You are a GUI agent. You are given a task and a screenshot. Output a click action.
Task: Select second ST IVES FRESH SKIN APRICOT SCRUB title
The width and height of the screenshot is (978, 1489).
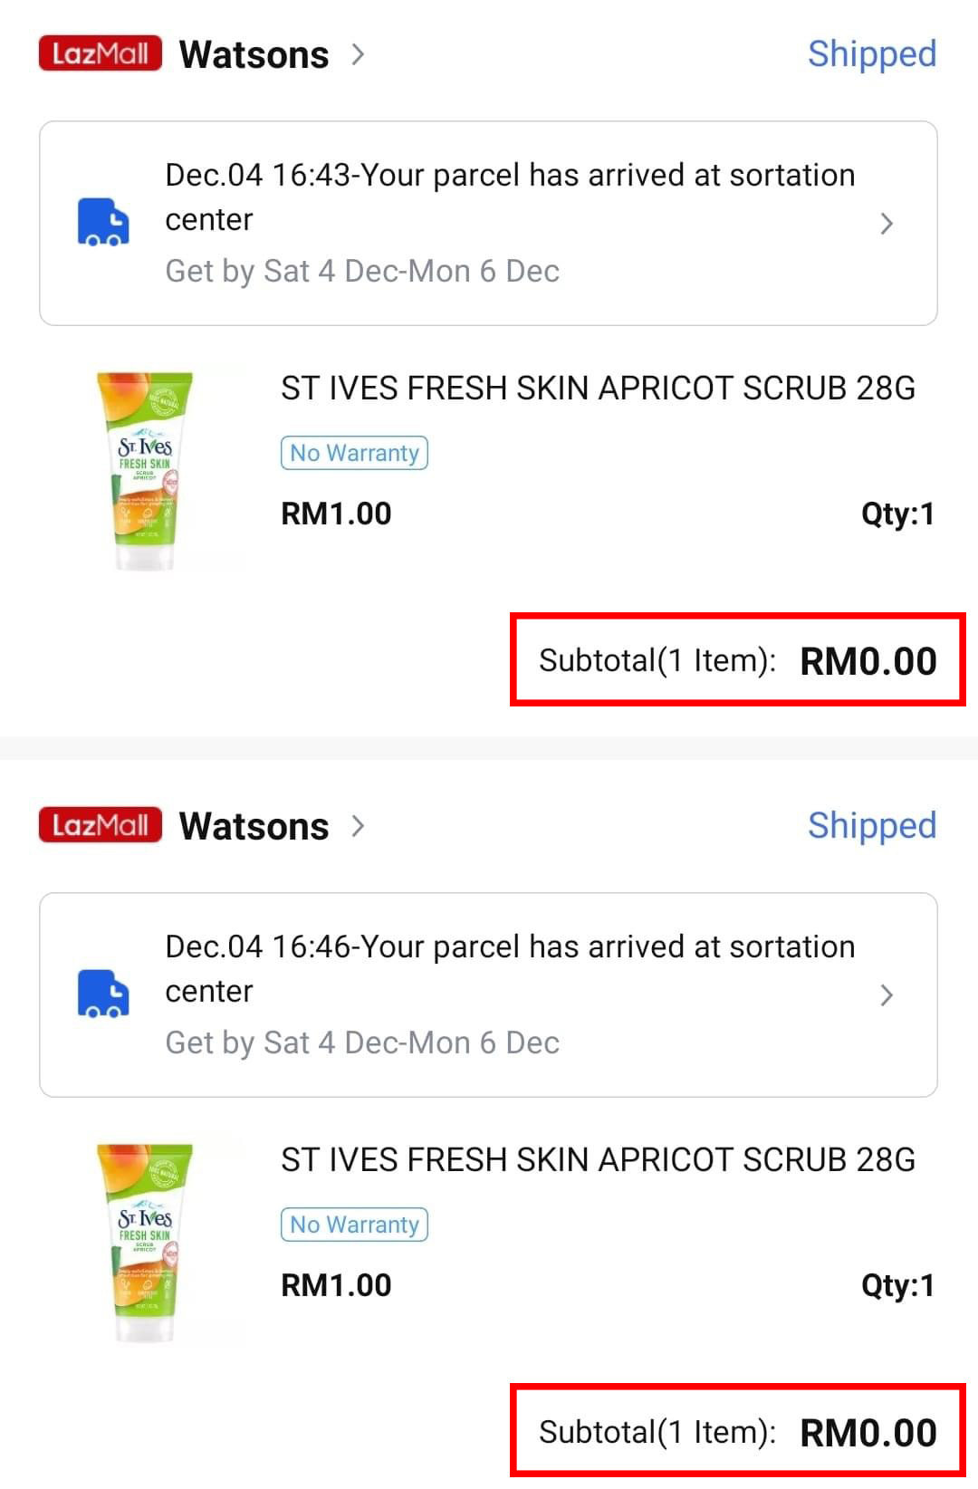tap(598, 1160)
